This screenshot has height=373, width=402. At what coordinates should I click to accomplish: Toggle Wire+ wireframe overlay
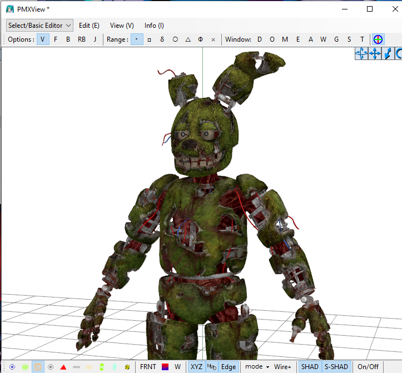(282, 367)
